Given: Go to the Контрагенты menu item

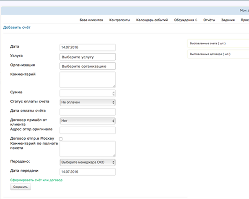Looking at the screenshot, I should tap(120, 20).
